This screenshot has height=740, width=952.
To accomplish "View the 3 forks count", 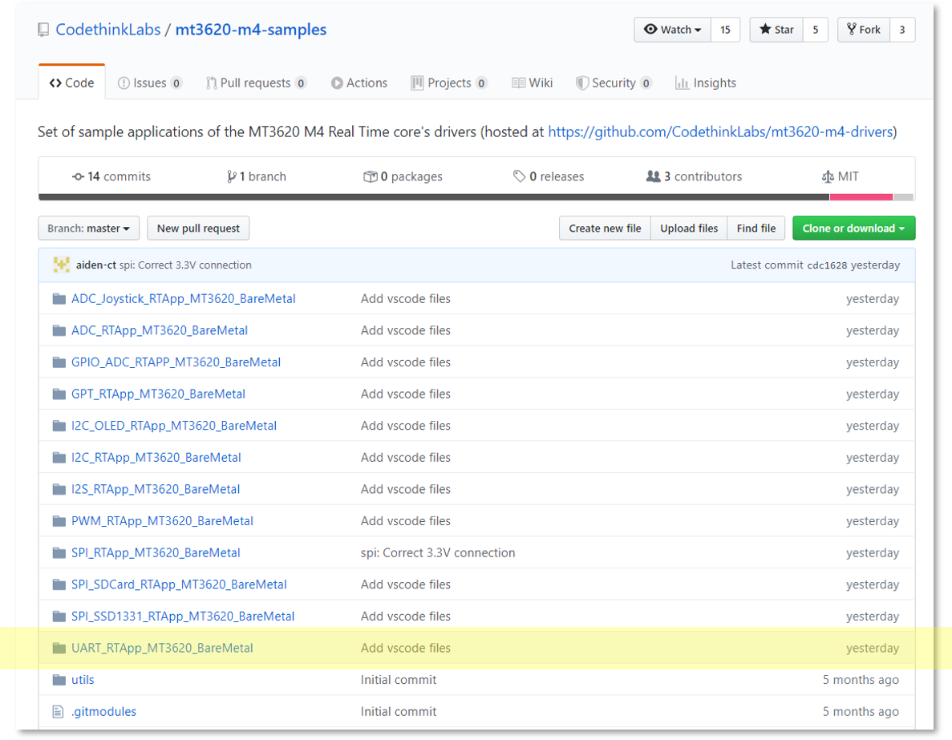I will point(902,30).
